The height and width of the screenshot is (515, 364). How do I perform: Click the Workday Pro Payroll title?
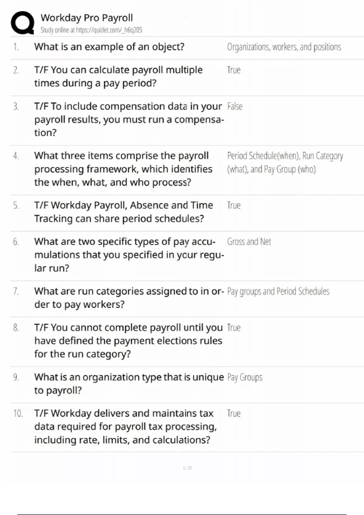[87, 18]
